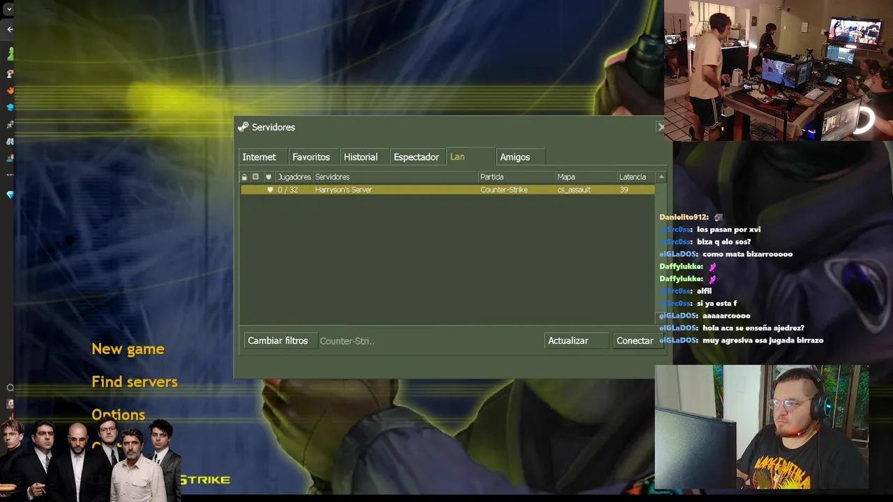Viewport: 893px width, 502px height.
Task: Close the Servidores window
Action: coord(660,127)
